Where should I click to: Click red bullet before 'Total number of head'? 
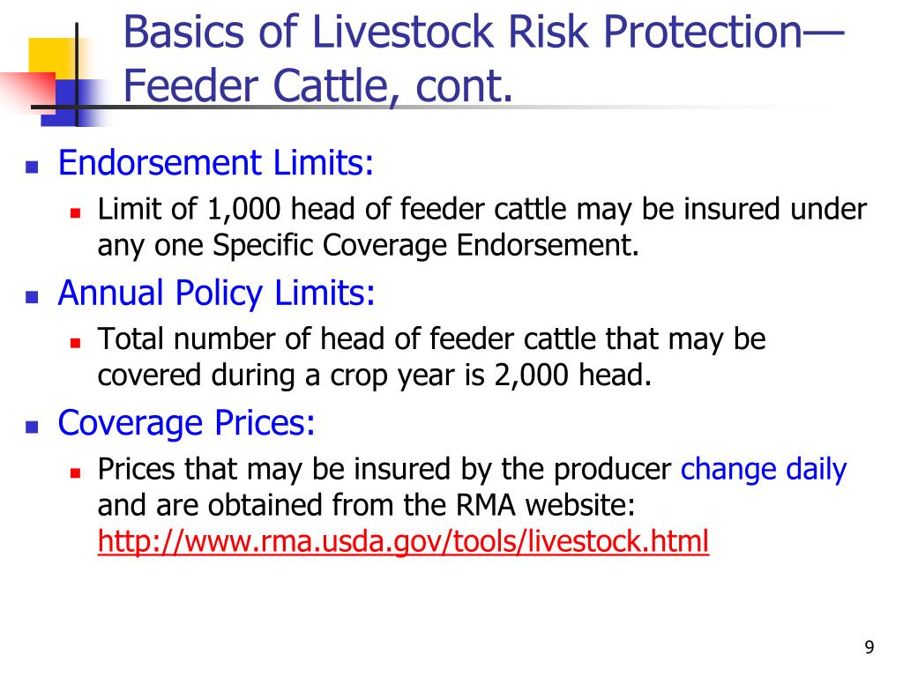click(x=76, y=343)
